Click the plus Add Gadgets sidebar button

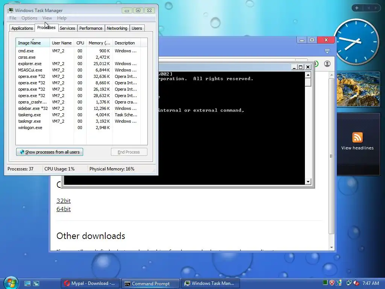[357, 8]
